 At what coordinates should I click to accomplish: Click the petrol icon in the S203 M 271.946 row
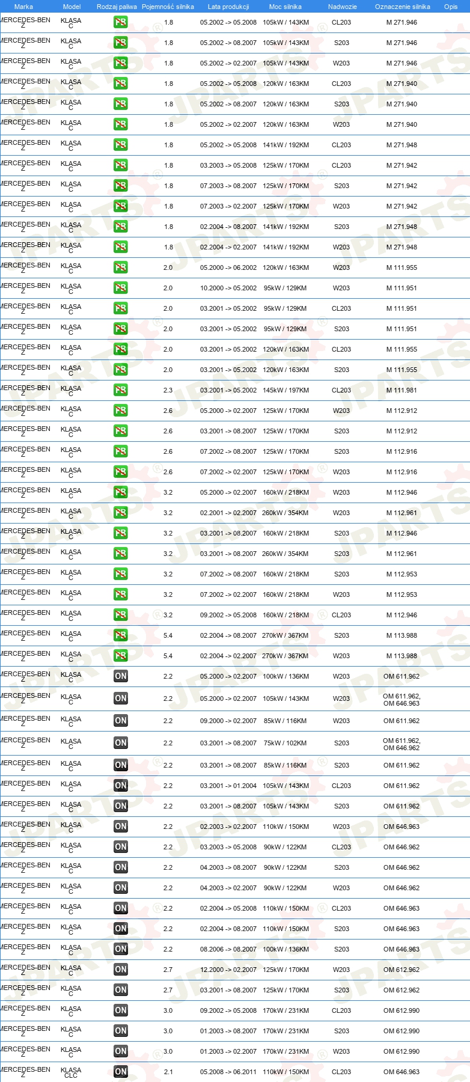tap(120, 43)
